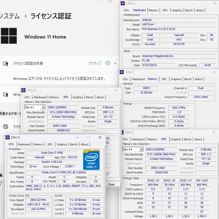
Task: Click CPU-Z app icon in the Memory window title
Action: (x=122, y=72)
